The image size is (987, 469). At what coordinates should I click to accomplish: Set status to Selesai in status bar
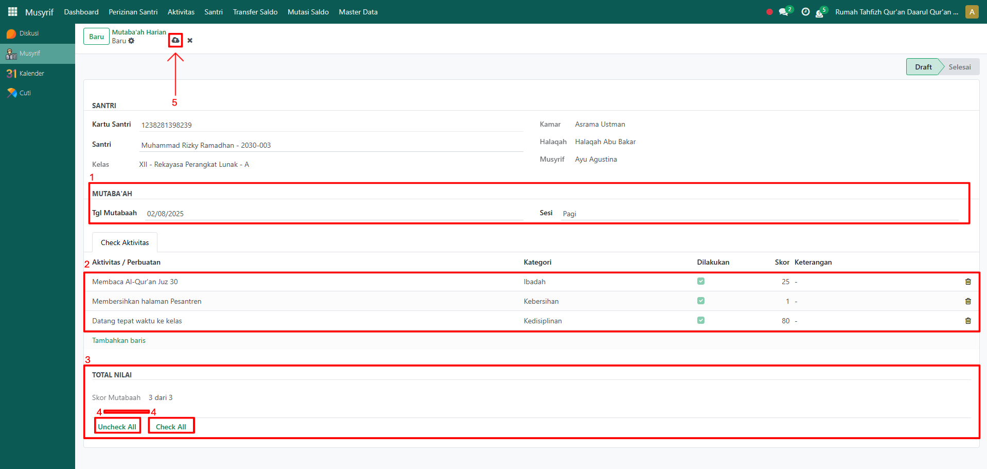pos(959,67)
